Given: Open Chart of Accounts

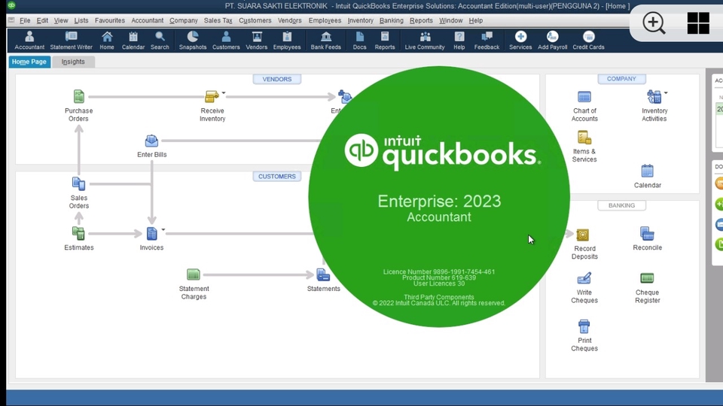Looking at the screenshot, I should coord(584,97).
